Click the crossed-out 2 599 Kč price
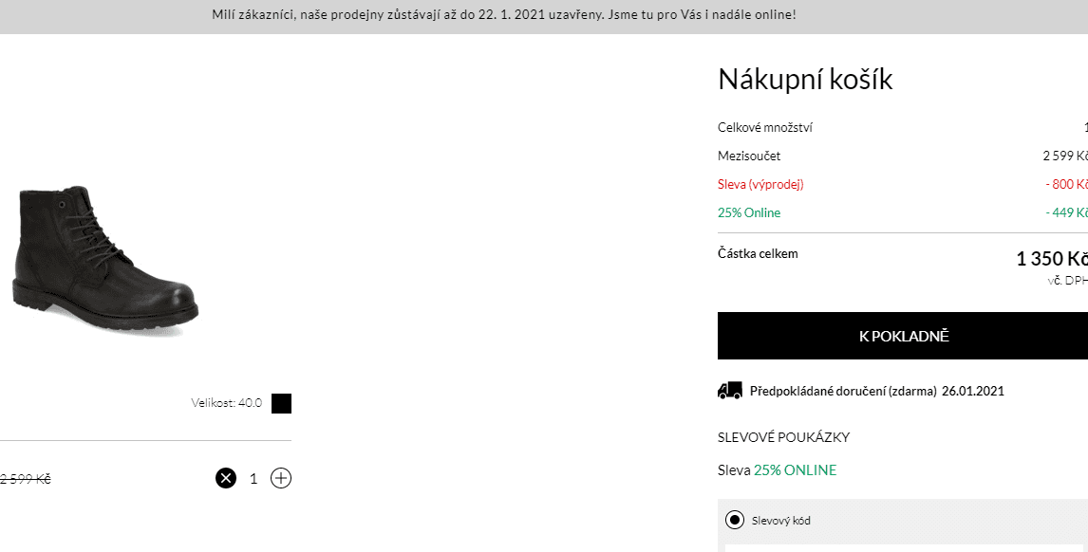Image resolution: width=1088 pixels, height=552 pixels. tap(25, 479)
